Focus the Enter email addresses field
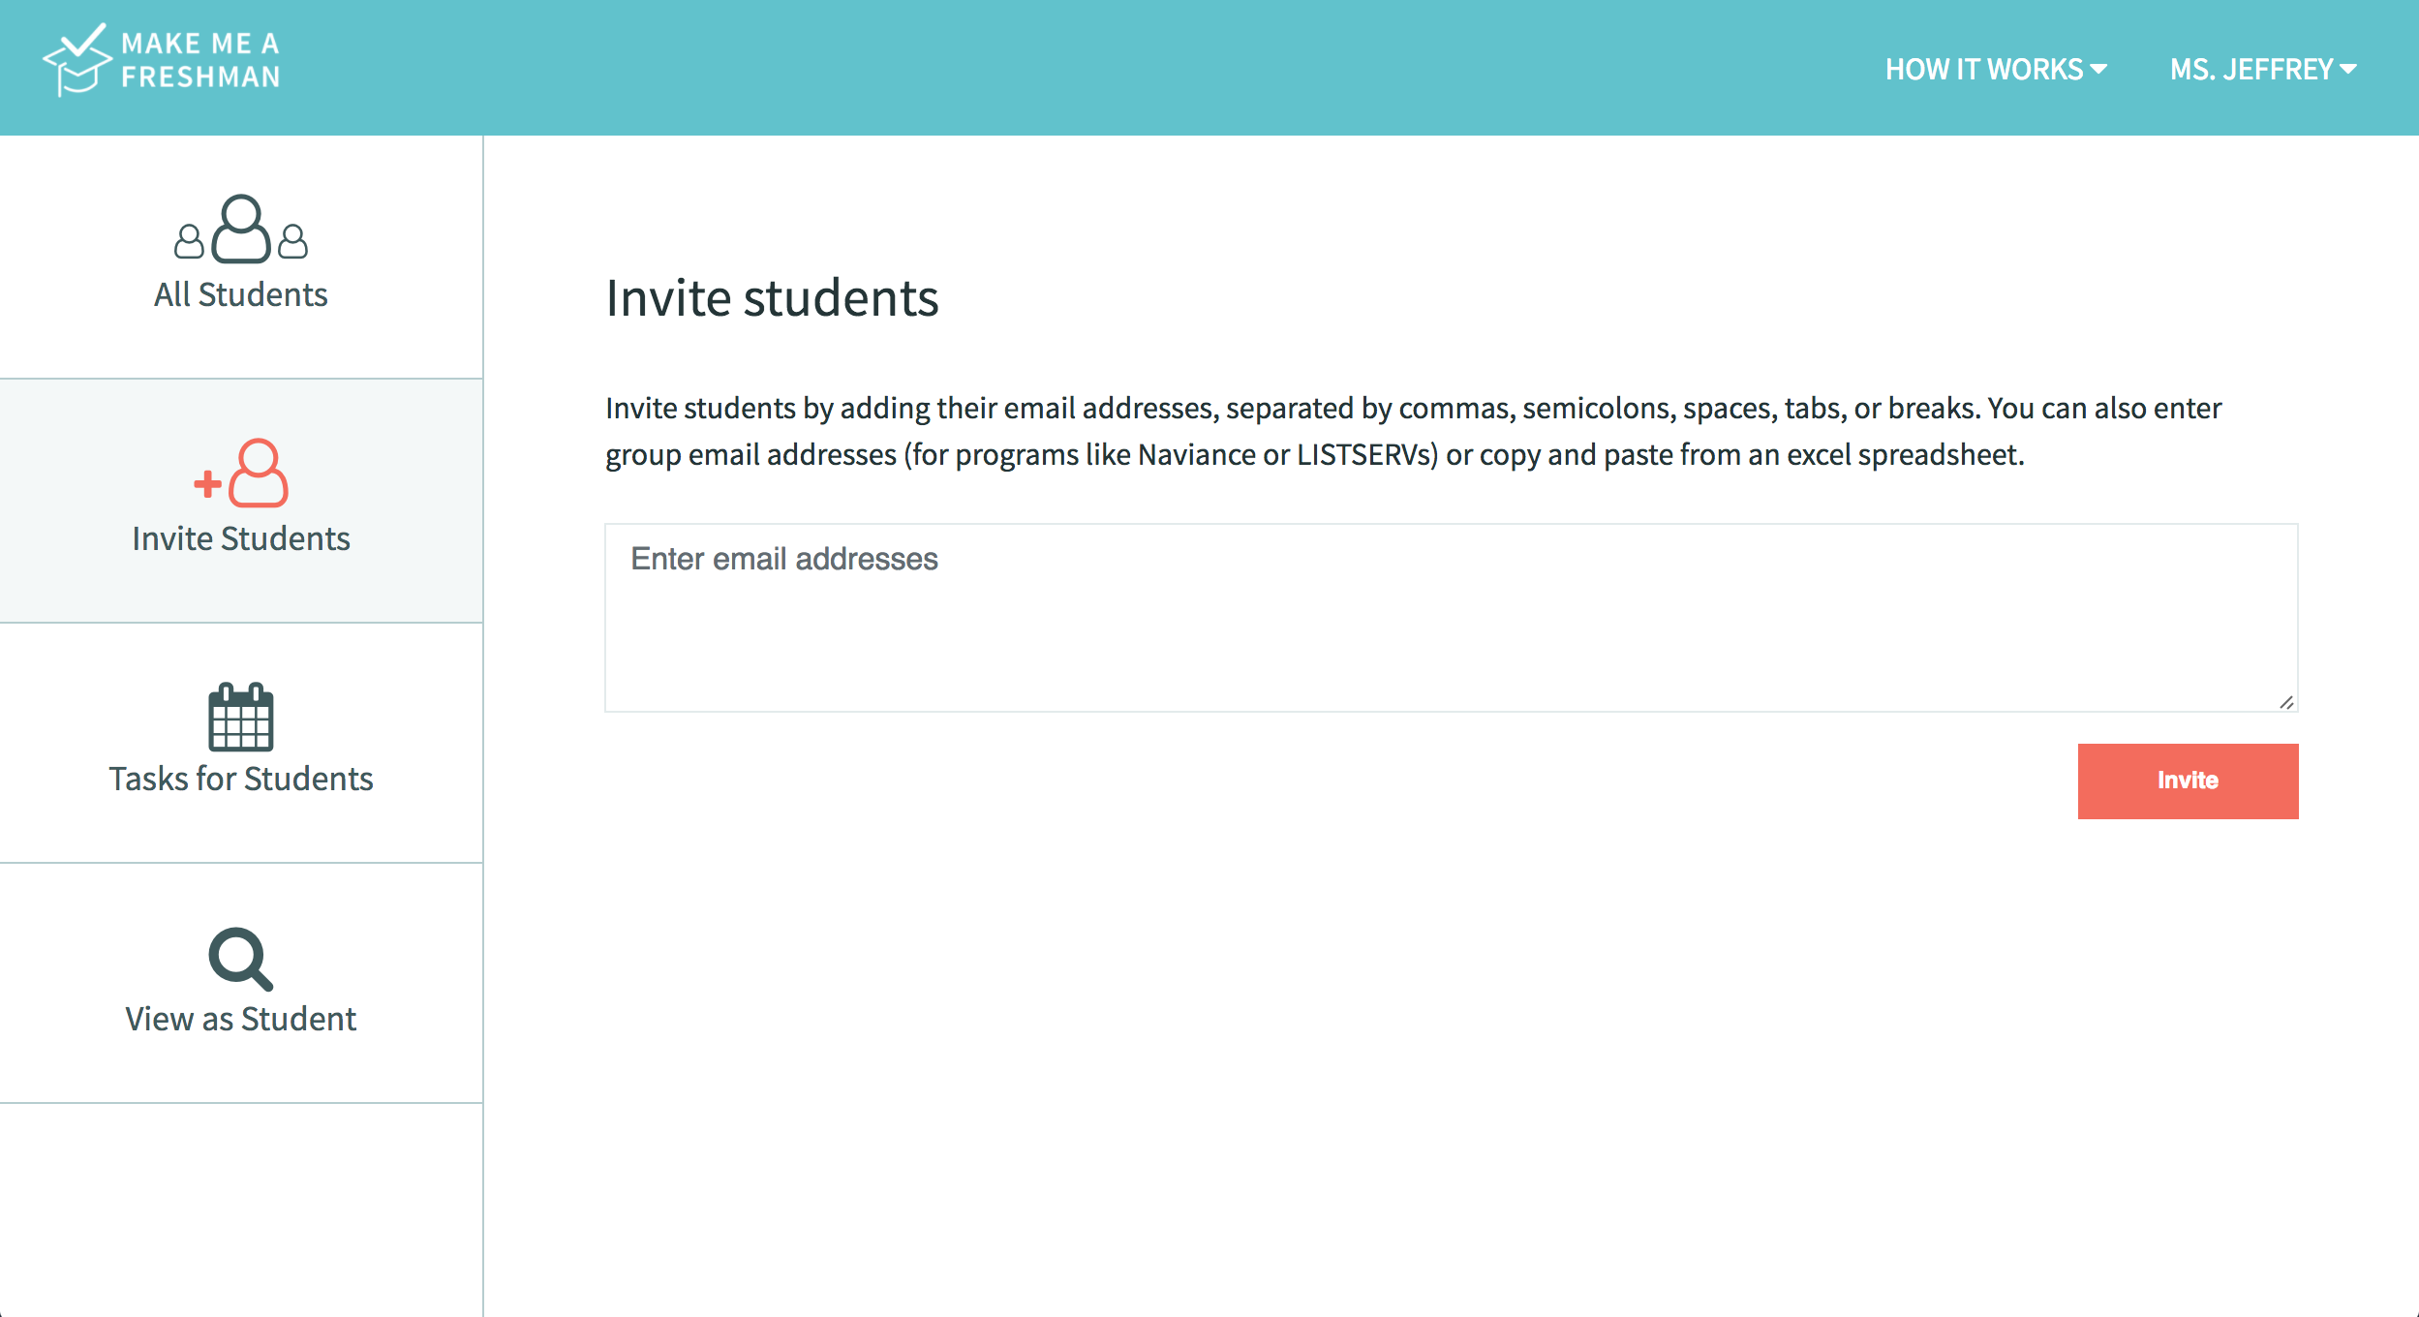Screen dimensions: 2419x1317 click(1451, 617)
